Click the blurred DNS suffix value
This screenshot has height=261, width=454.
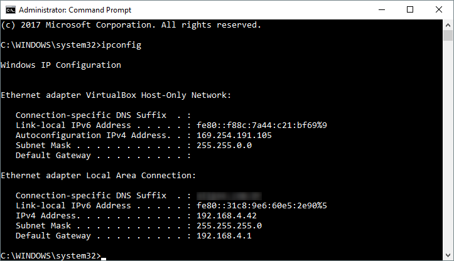click(x=229, y=196)
